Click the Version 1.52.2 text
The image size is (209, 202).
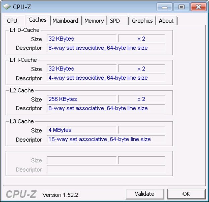point(60,195)
